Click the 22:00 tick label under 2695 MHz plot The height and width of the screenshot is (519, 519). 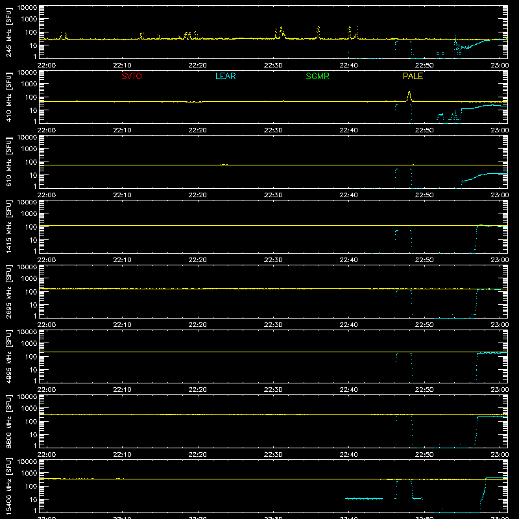point(47,325)
